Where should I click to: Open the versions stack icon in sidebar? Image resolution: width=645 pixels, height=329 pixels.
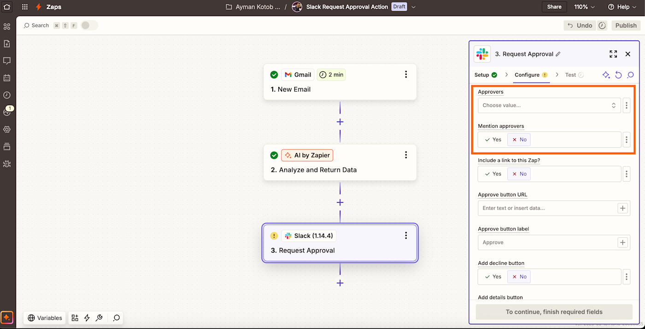click(x=6, y=147)
